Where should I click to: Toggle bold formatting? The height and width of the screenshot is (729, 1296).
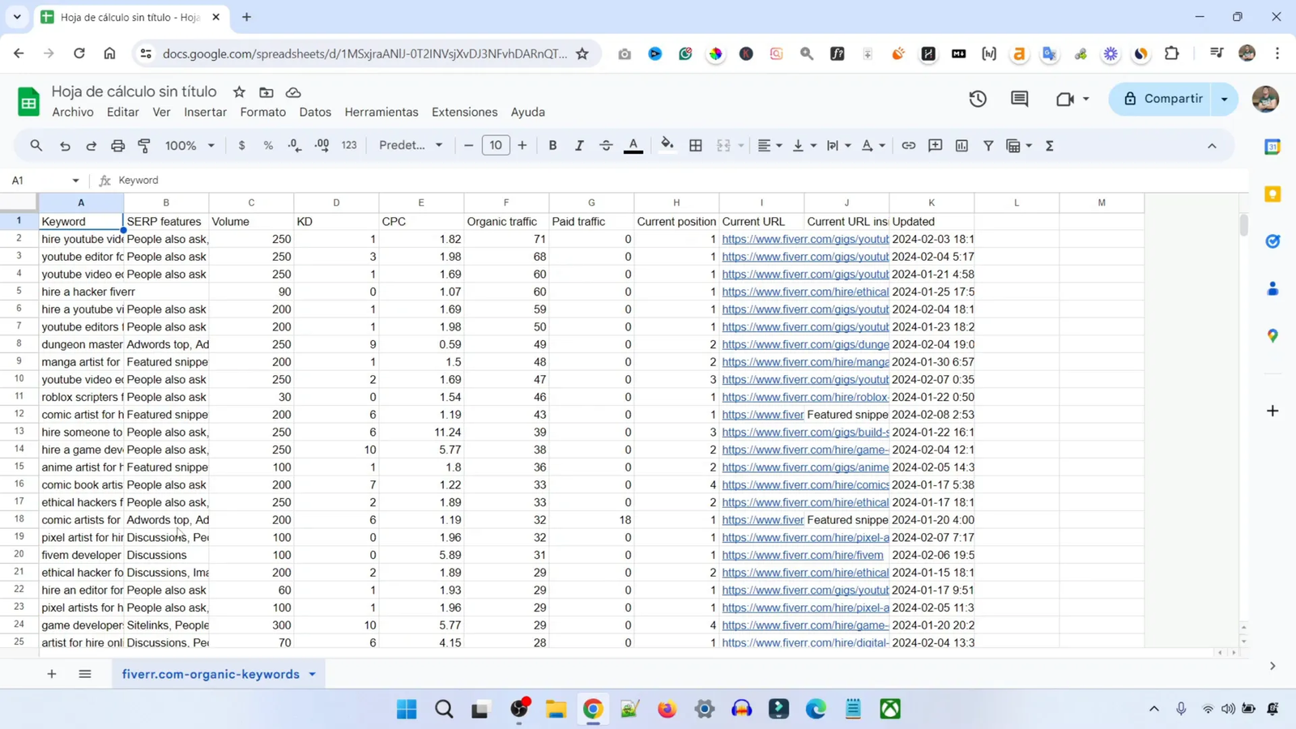[x=552, y=146]
